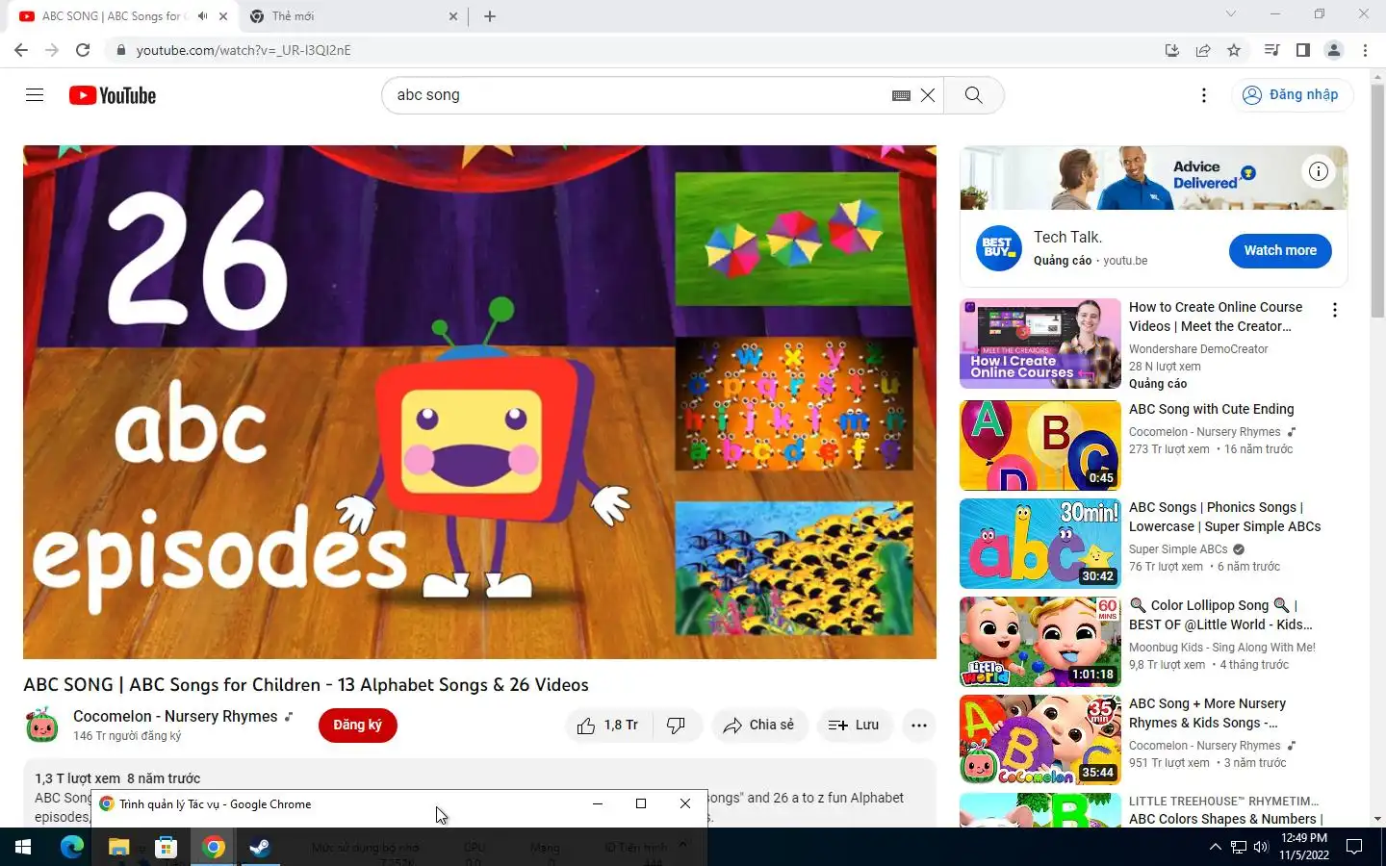Screen dimensions: 1386x866
Task: Open the Chrome profile avatar
Action: (1334, 50)
